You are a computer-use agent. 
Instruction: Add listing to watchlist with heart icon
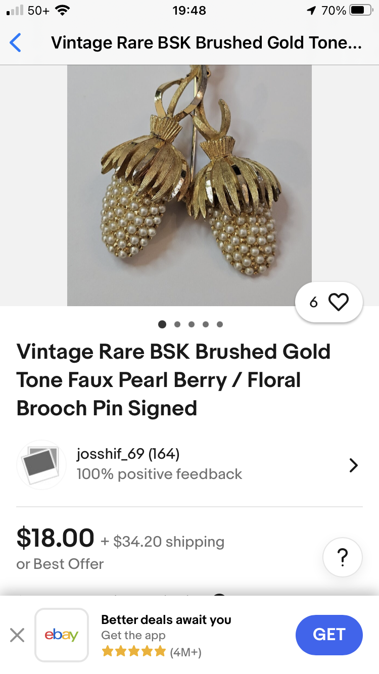pos(339,302)
